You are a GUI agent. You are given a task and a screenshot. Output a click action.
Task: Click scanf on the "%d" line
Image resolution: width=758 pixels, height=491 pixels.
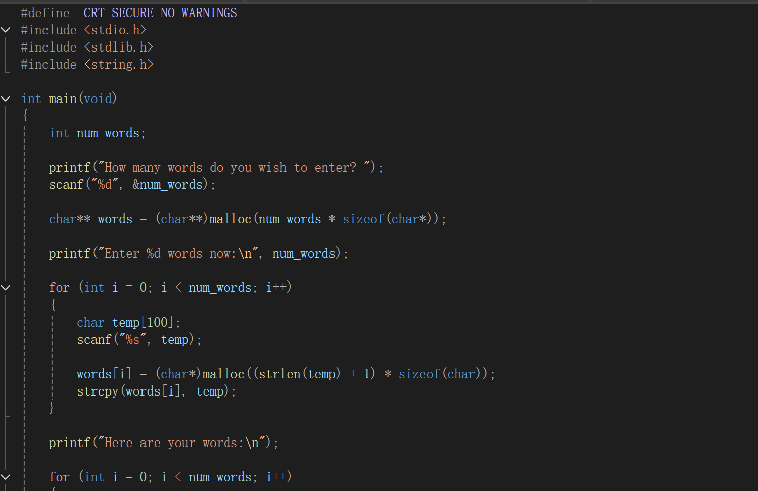[66, 185]
